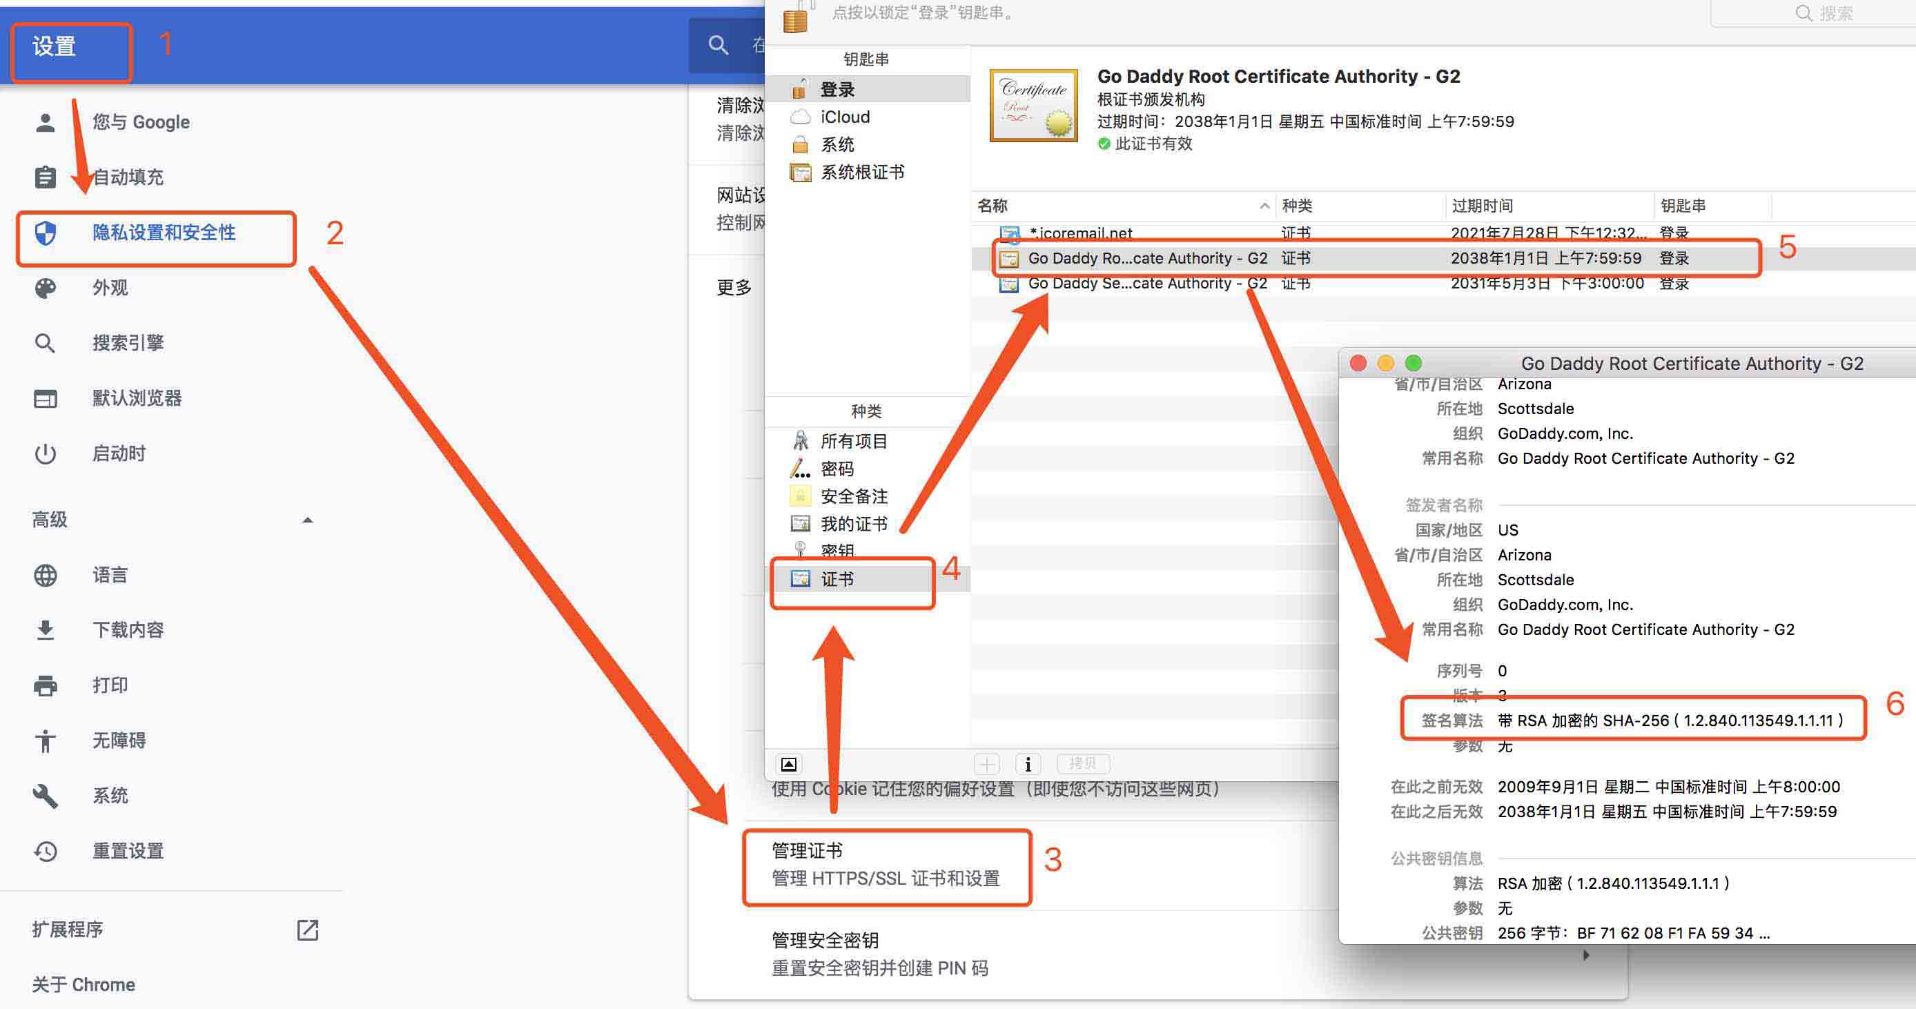
Task: Sort by 名称 column header
Action: click(x=1123, y=206)
